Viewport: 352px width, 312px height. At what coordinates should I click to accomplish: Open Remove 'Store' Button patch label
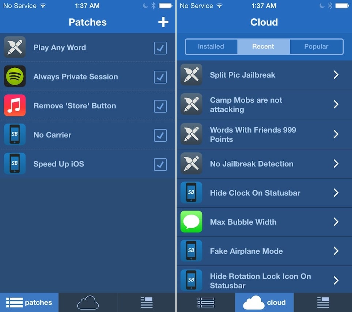75,106
